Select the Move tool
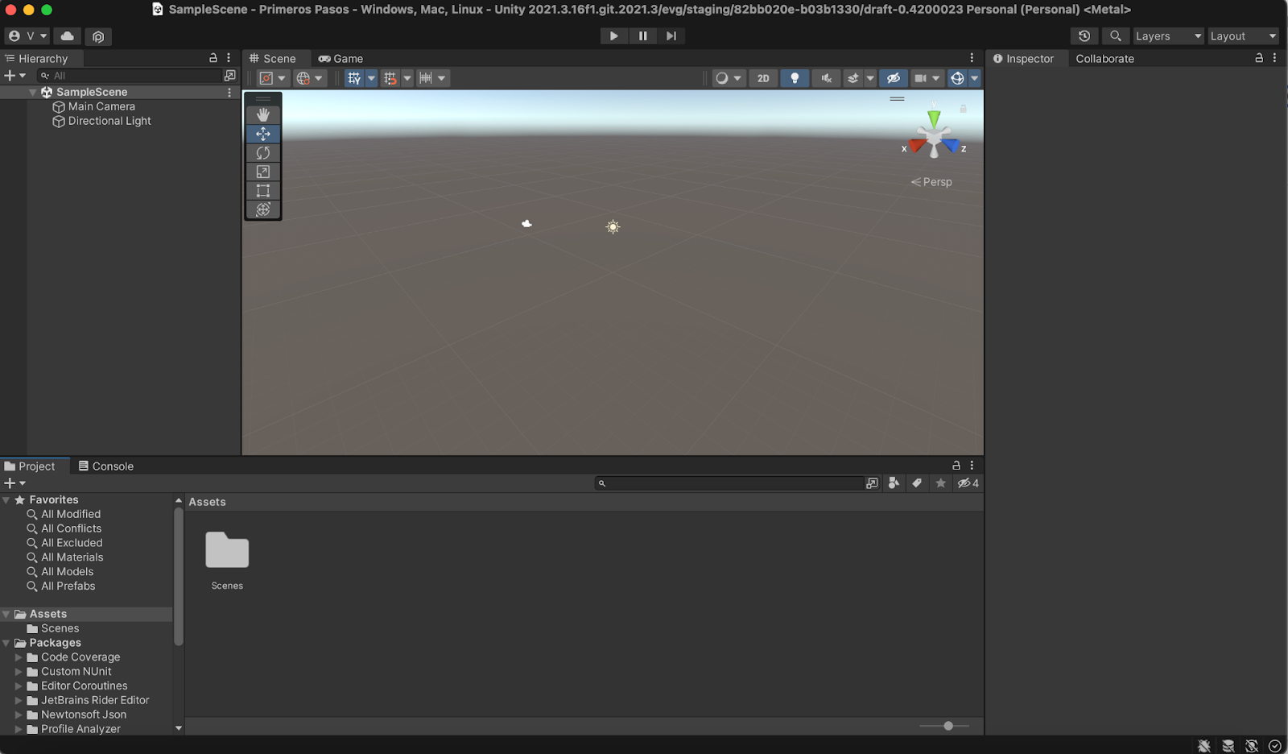This screenshot has width=1288, height=754. tap(263, 134)
